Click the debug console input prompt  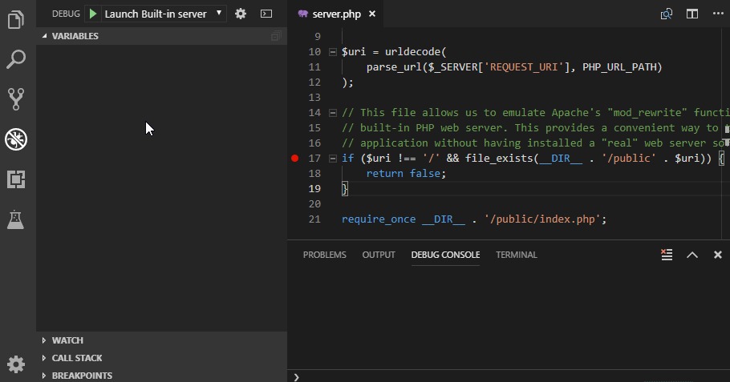point(509,376)
